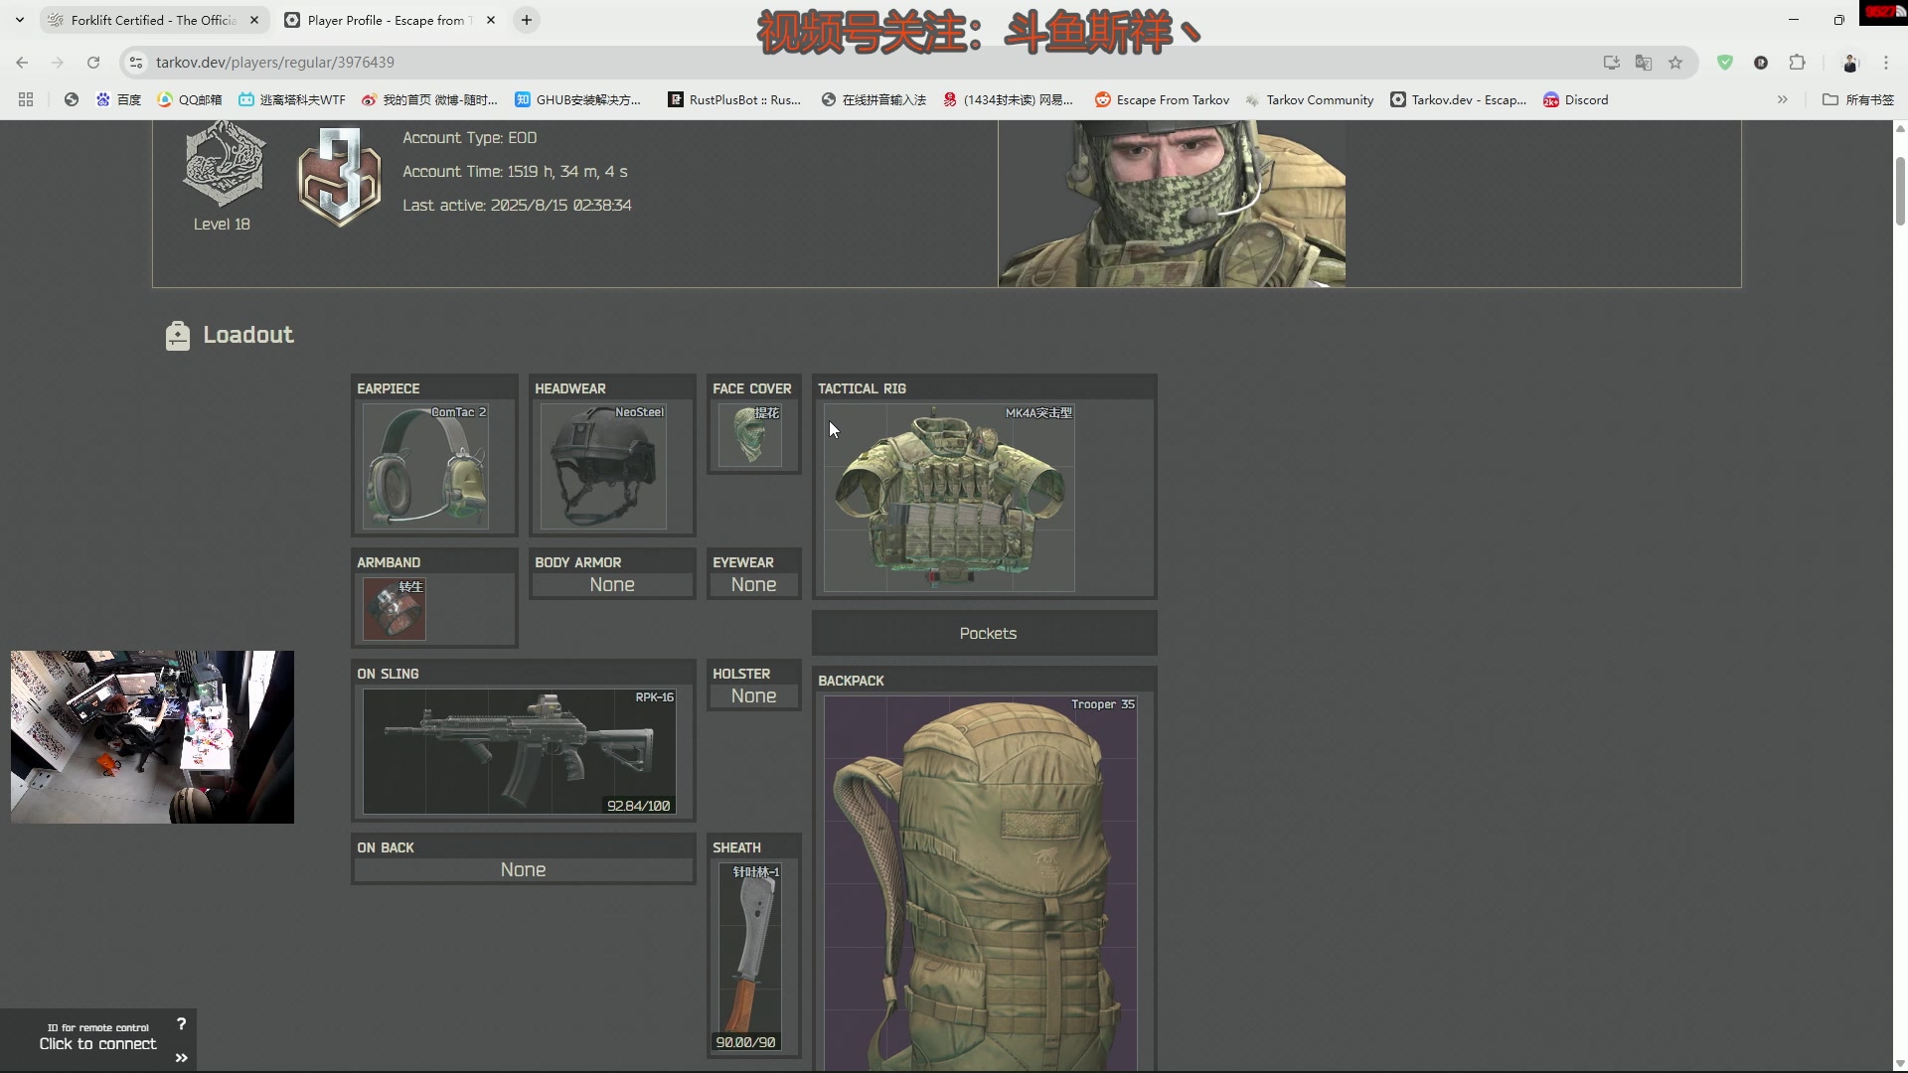
Task: Select the face cover shemagh item
Action: (x=750, y=435)
